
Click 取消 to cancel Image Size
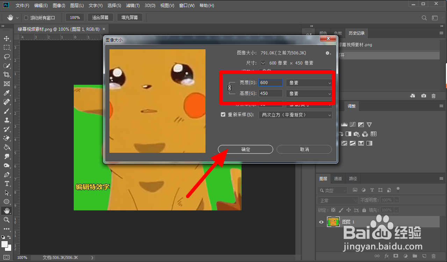coord(304,149)
